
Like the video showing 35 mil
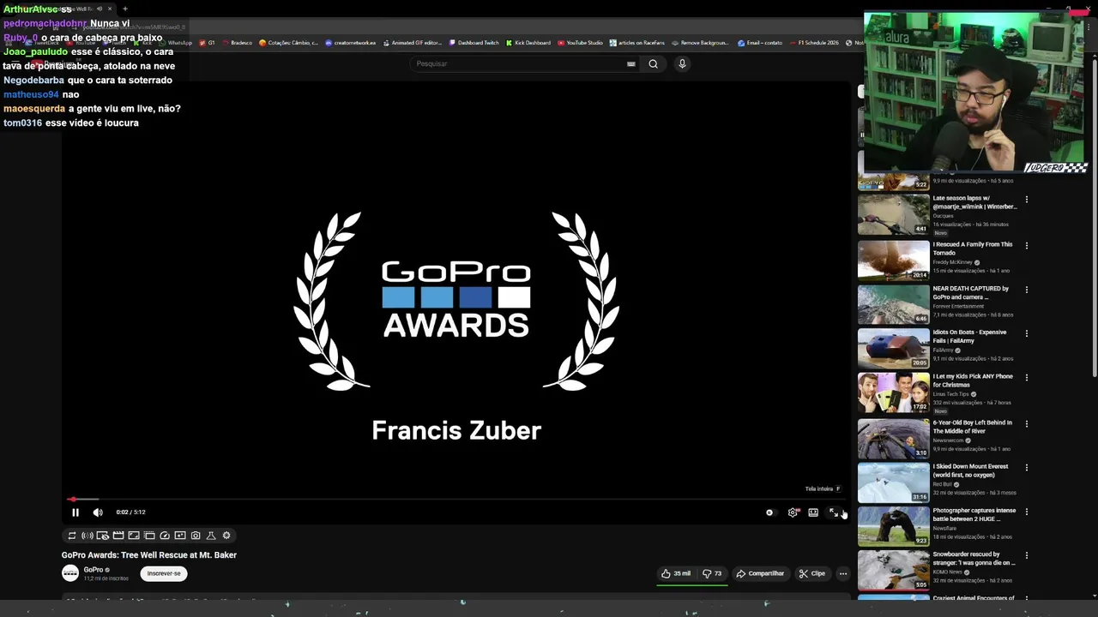[676, 573]
